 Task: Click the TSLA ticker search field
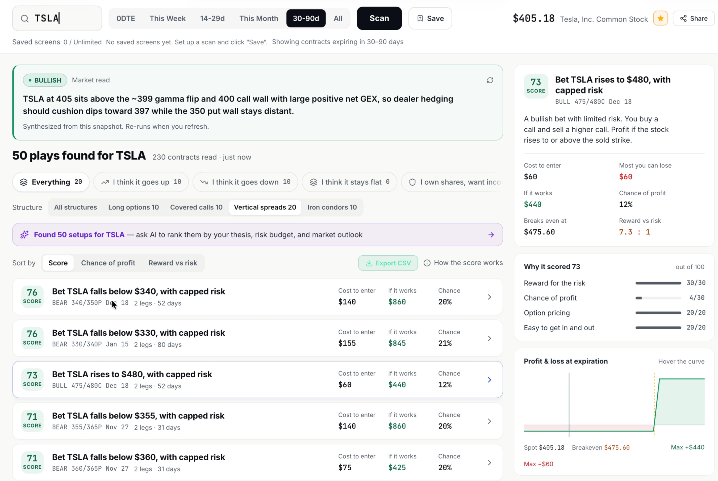[x=57, y=18]
